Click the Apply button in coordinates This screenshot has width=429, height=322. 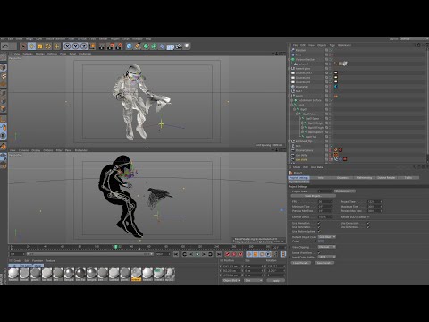click(x=276, y=281)
